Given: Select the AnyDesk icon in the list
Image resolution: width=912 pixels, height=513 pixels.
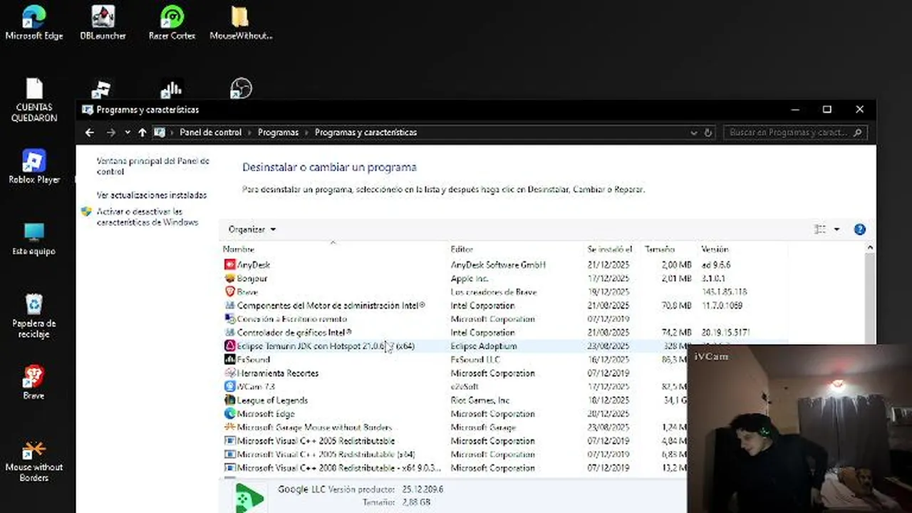Looking at the screenshot, I should click(x=229, y=264).
